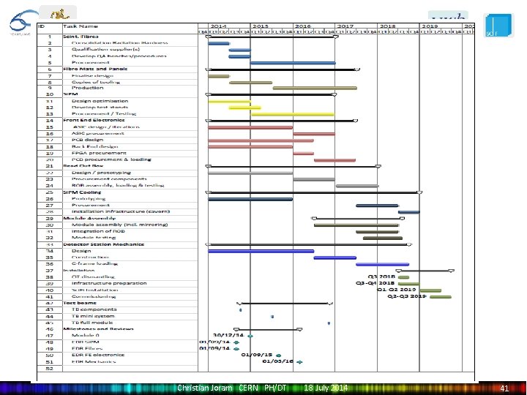This screenshot has width=527, height=395.
Task: Click the Scint. Fibres summary bar
Action: point(272,37)
